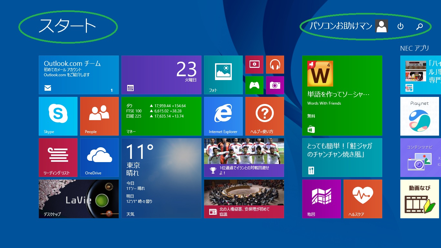Open the People tile
441x248 pixels.
(x=99, y=116)
